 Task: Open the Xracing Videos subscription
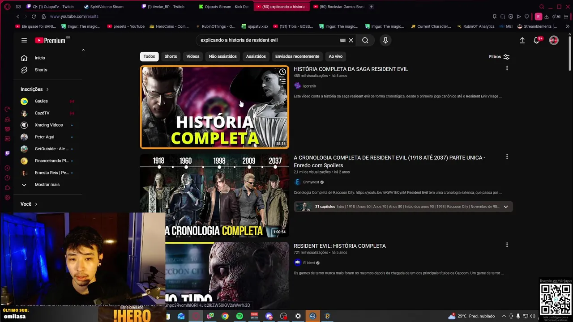coord(48,125)
